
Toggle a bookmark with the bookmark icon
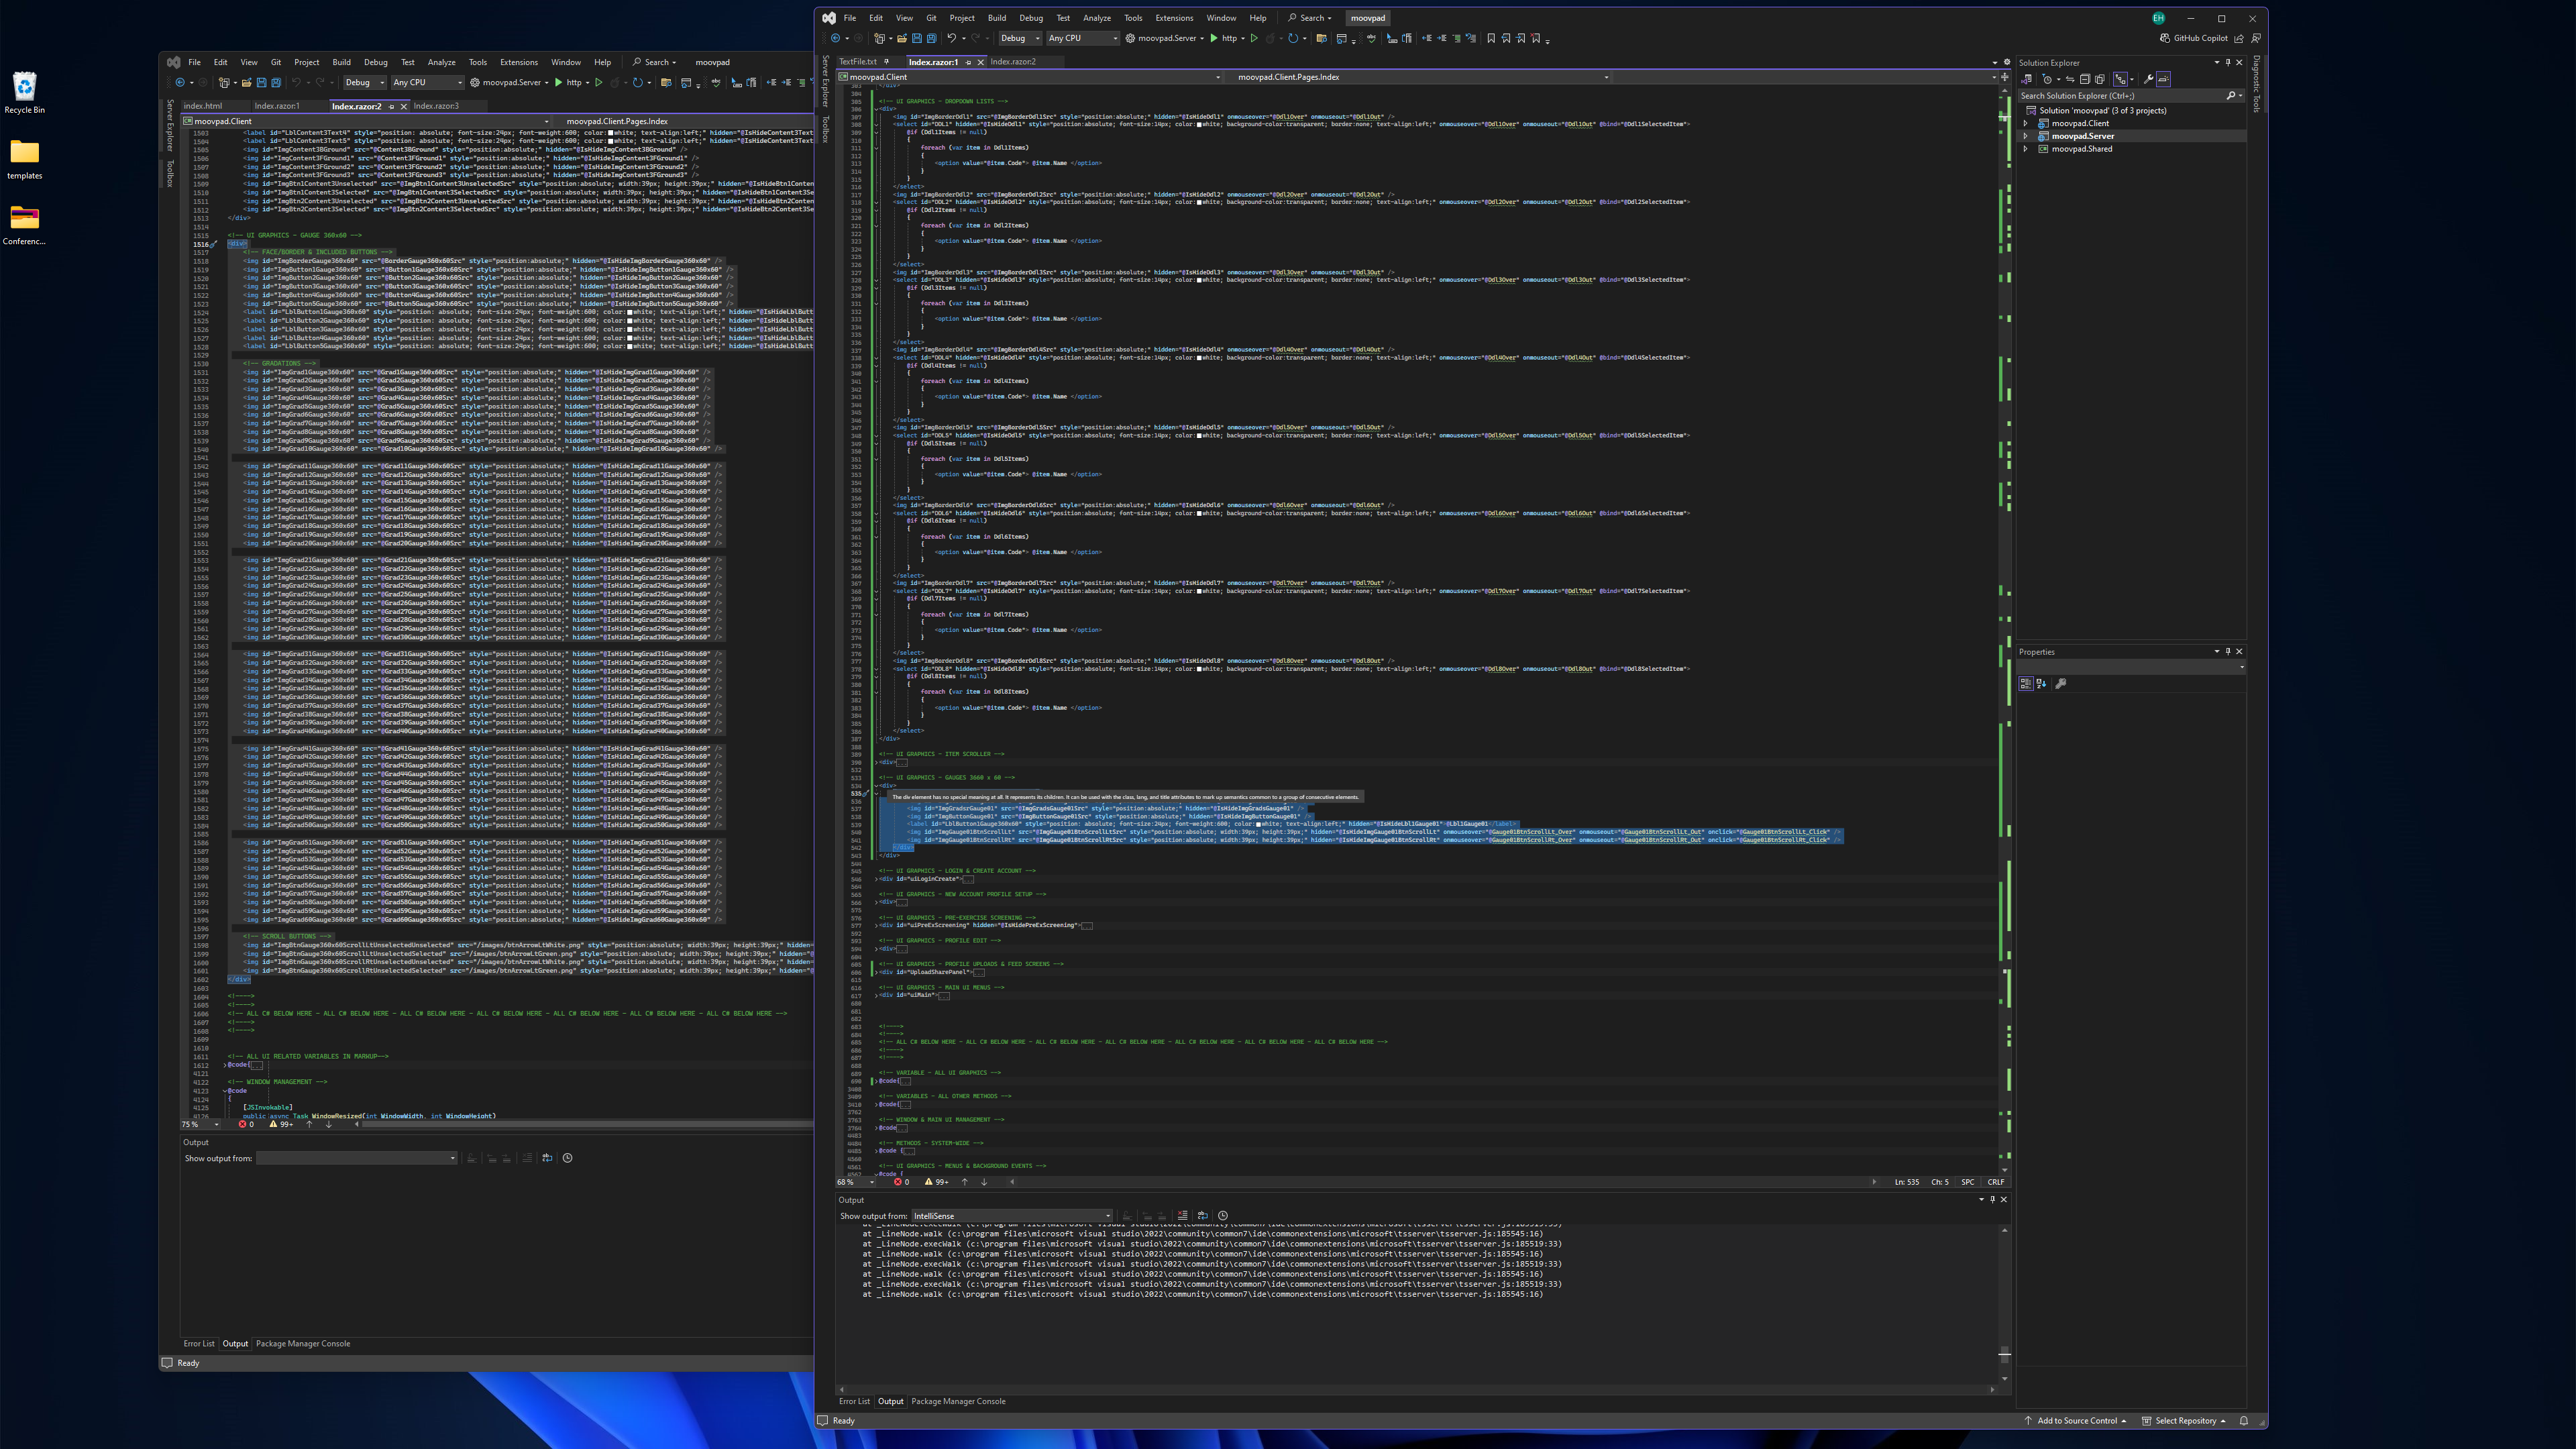[1491, 38]
